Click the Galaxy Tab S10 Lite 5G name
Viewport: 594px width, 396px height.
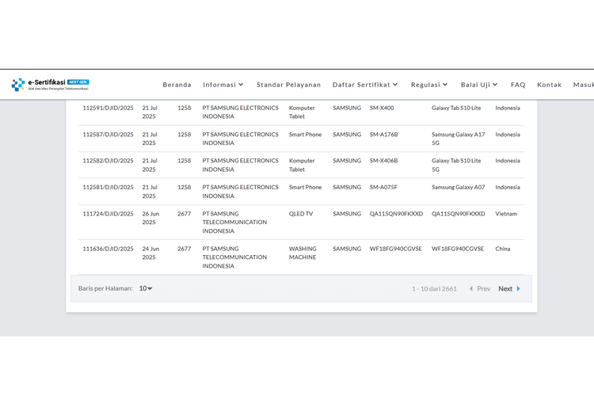[456, 166]
